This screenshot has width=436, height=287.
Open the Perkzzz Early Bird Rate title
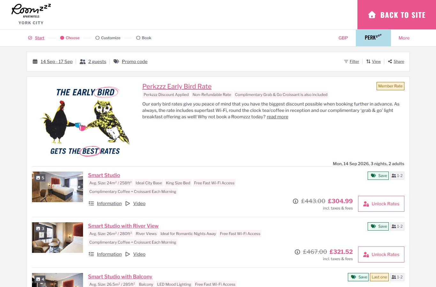[177, 86]
